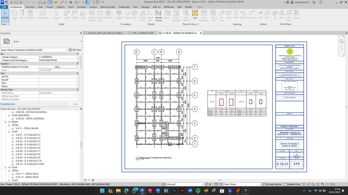Select the Mullion tool

coord(108,14)
